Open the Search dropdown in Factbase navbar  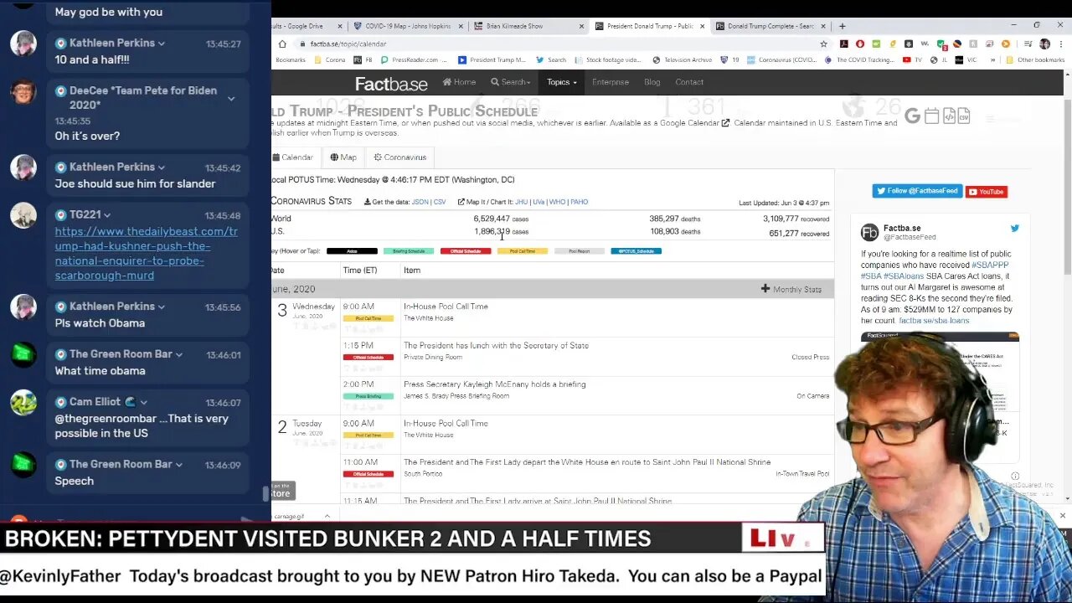pyautogui.click(x=510, y=82)
